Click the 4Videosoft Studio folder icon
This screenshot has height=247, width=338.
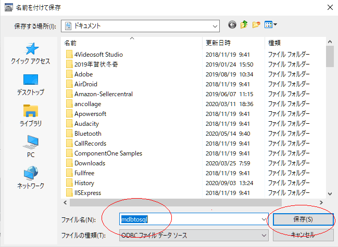coord(69,55)
